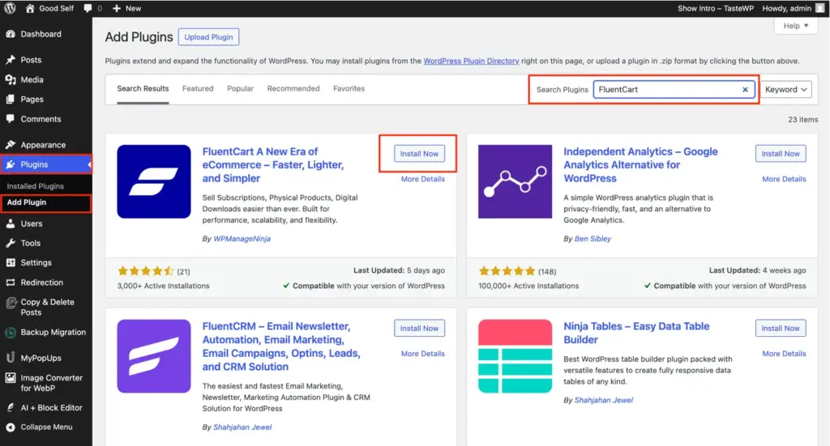This screenshot has height=446, width=830.
Task: Open the New content menu in admin bar
Action: pos(126,8)
